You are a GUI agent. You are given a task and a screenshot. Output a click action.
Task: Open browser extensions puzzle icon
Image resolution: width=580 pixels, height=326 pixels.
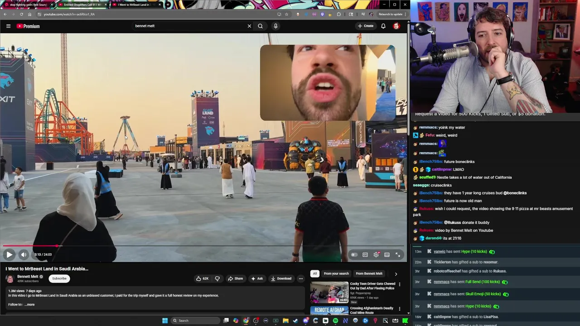point(338,14)
